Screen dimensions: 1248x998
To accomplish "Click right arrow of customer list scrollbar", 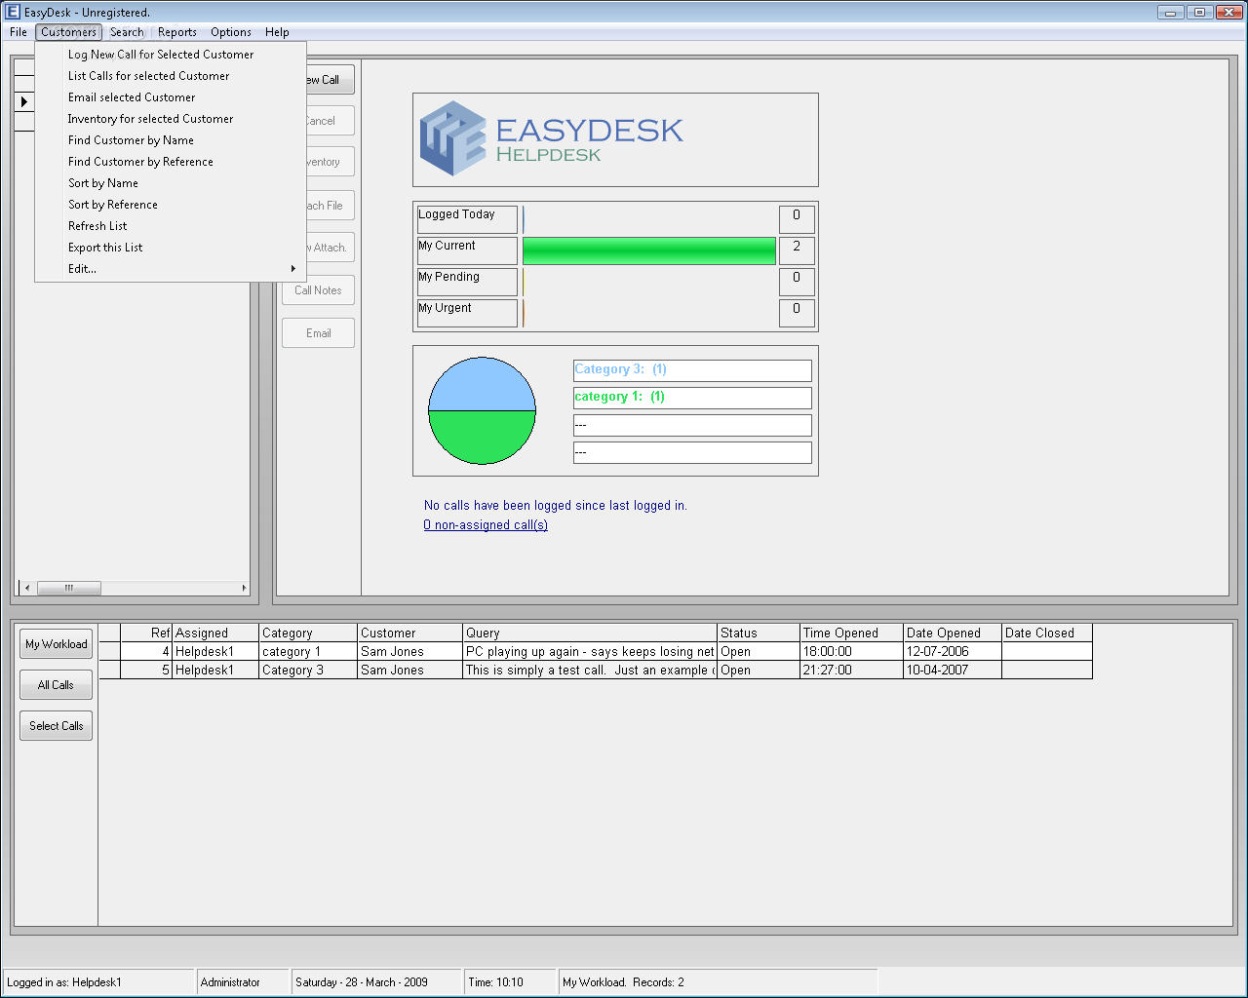I will (243, 588).
